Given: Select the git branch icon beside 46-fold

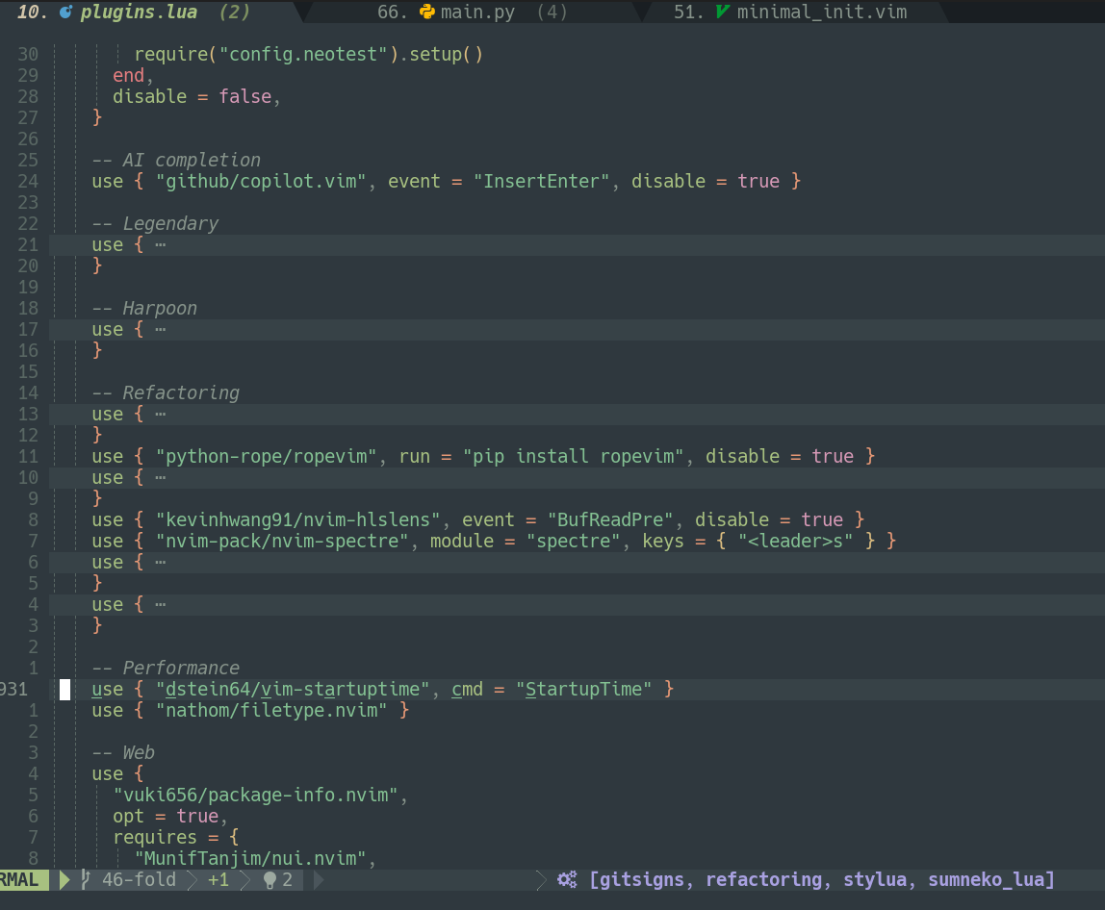Looking at the screenshot, I should pos(84,879).
